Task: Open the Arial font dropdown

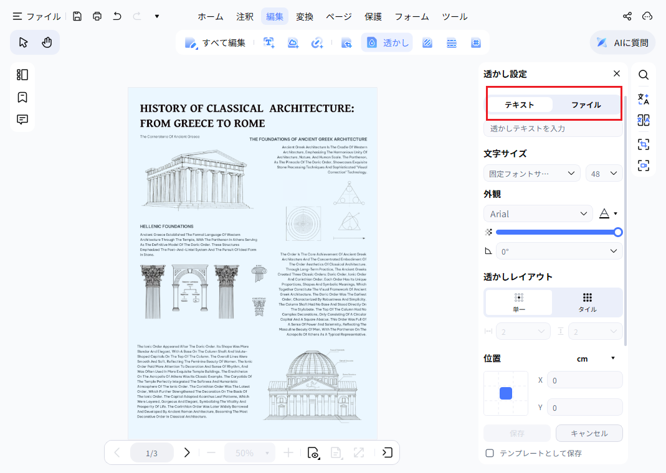Action: (x=538, y=213)
